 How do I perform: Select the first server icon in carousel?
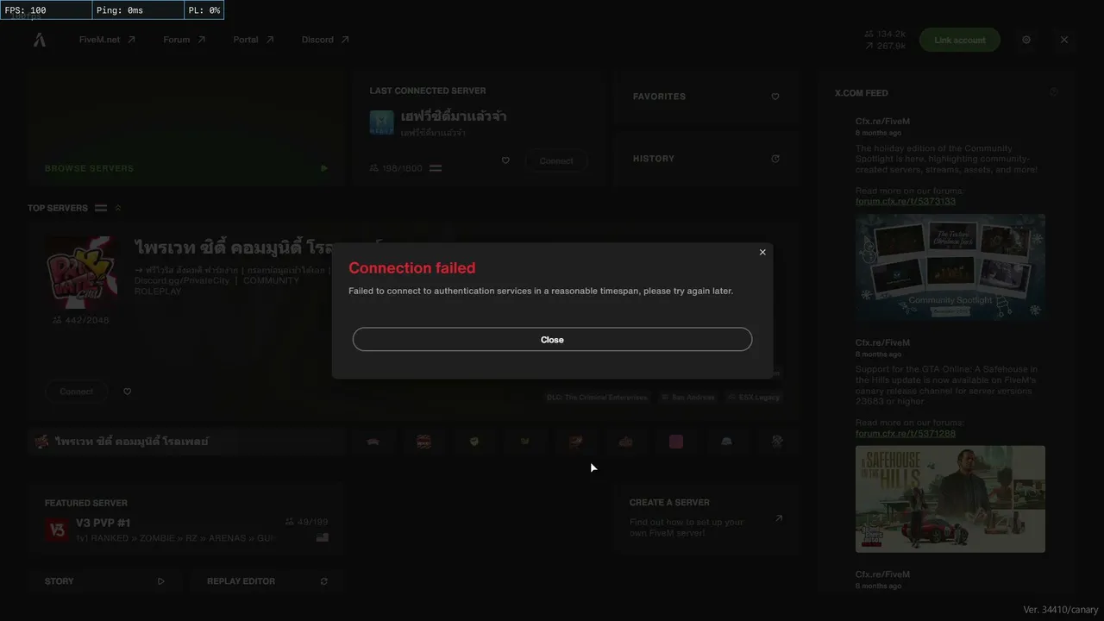coord(373,442)
